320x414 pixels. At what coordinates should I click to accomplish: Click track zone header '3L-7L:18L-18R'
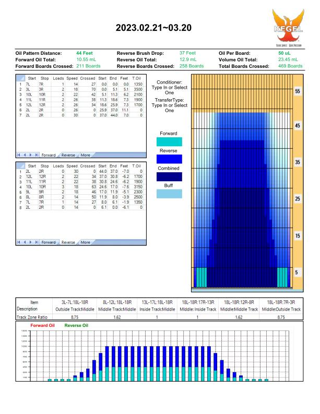[75, 302]
